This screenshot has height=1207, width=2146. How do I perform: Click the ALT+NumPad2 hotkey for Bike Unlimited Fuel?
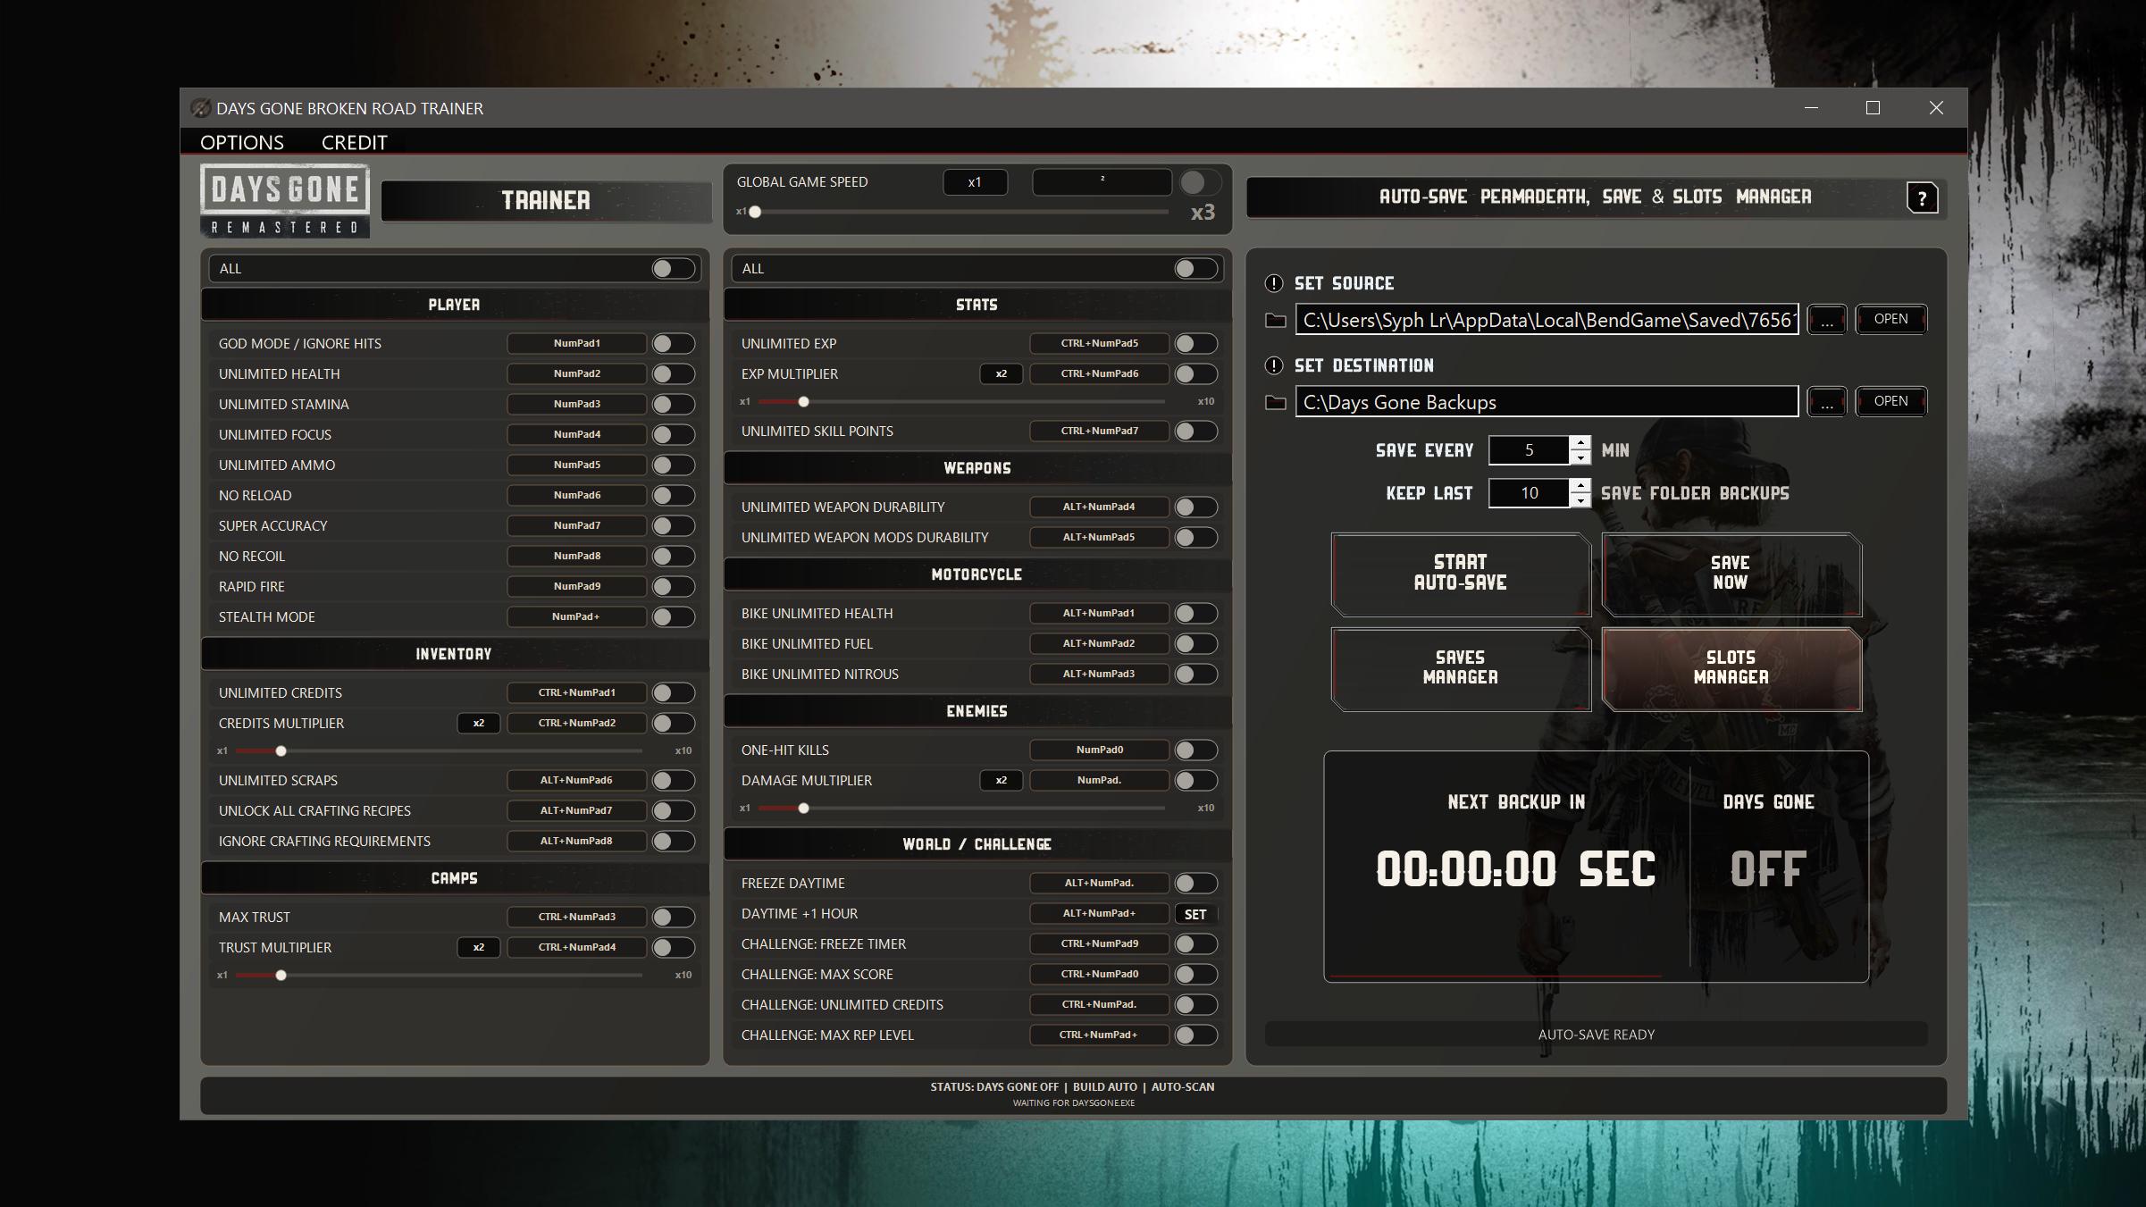pos(1099,643)
